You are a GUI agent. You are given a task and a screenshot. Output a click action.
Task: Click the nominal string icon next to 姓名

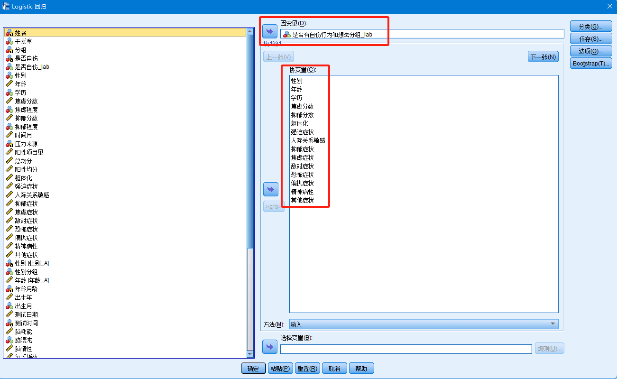(x=9, y=33)
